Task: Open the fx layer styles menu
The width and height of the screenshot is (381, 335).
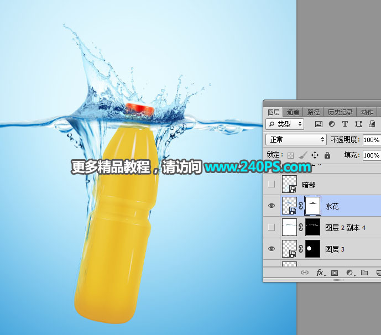Action: pyautogui.click(x=321, y=273)
